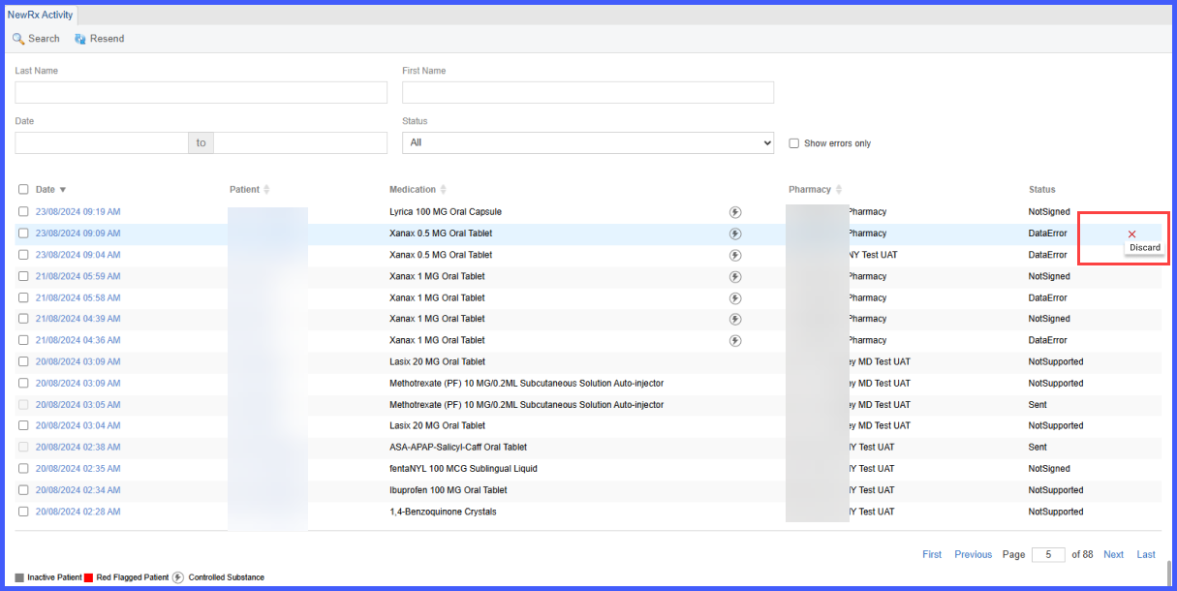Image resolution: width=1177 pixels, height=591 pixels.
Task: Jump to Last page link
Action: point(1146,554)
